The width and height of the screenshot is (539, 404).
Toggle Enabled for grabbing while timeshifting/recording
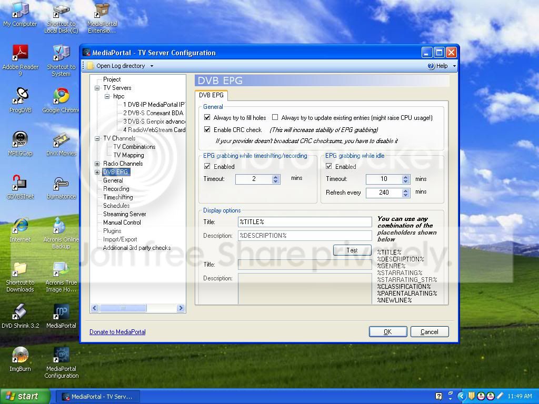207,166
